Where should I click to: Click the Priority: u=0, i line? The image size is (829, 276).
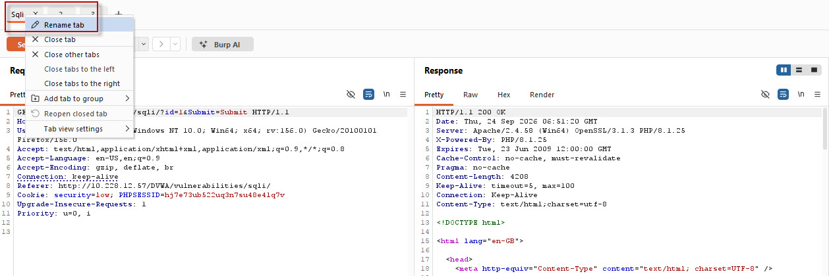[54, 214]
